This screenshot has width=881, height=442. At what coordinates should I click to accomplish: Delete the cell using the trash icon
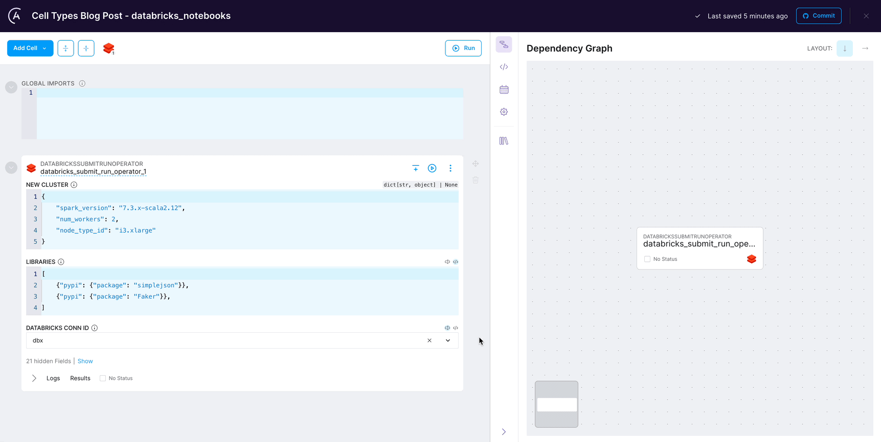pyautogui.click(x=476, y=180)
